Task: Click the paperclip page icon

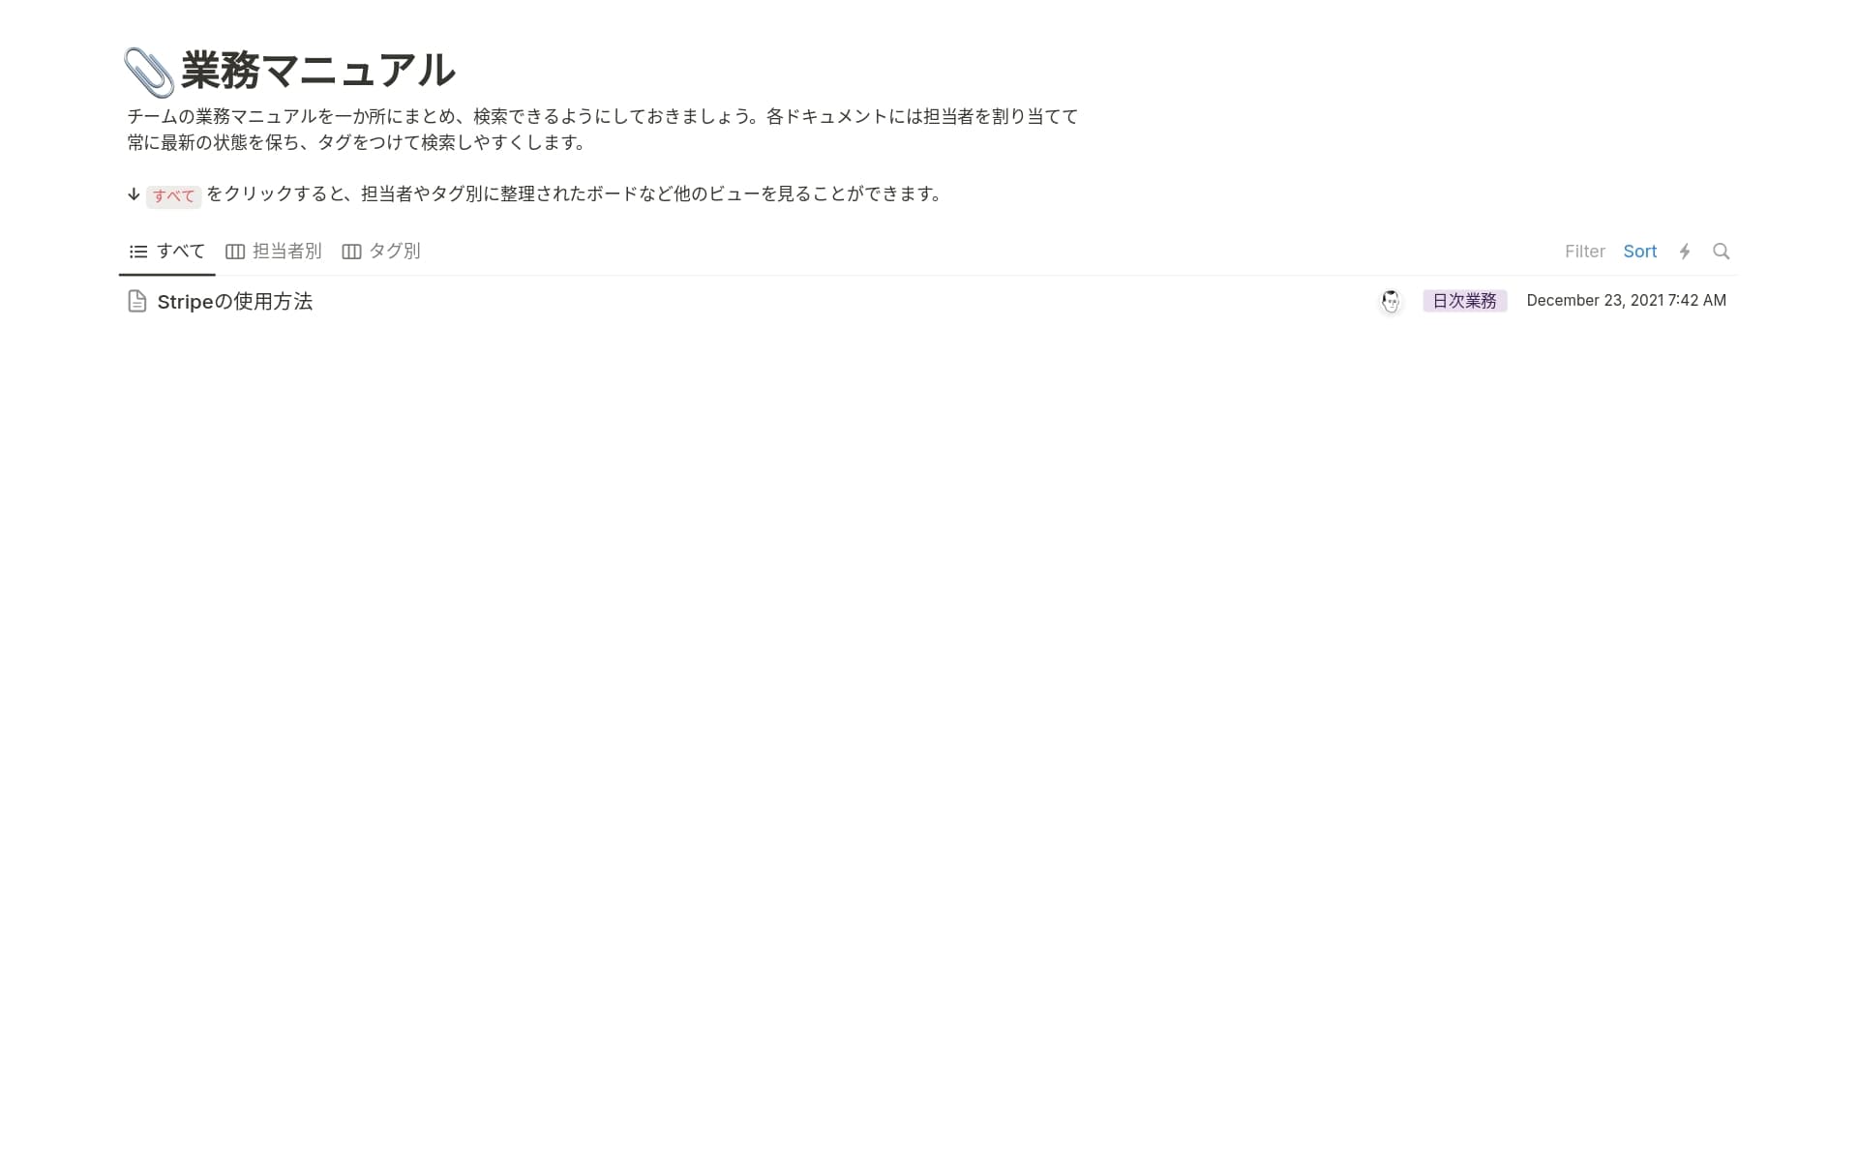Action: click(x=148, y=73)
